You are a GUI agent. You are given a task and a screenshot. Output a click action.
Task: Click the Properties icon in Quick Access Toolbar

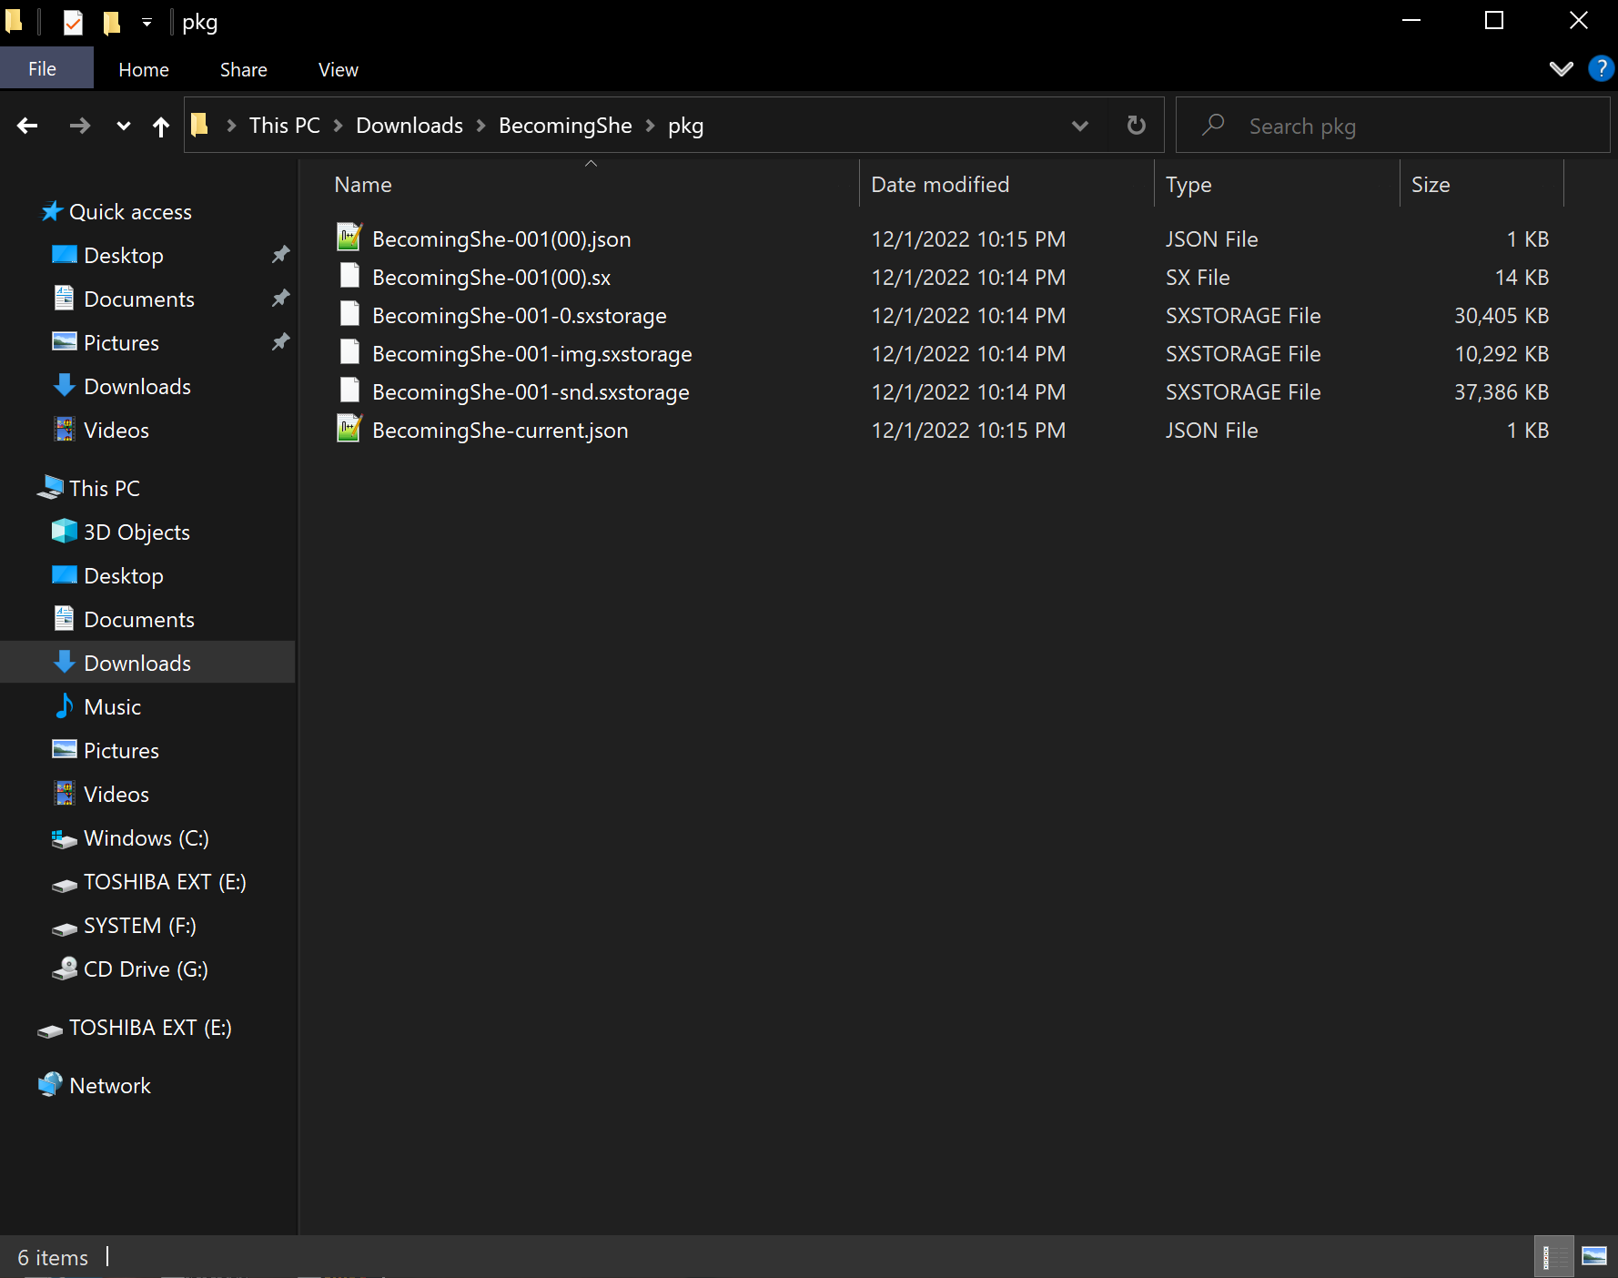coord(72,21)
